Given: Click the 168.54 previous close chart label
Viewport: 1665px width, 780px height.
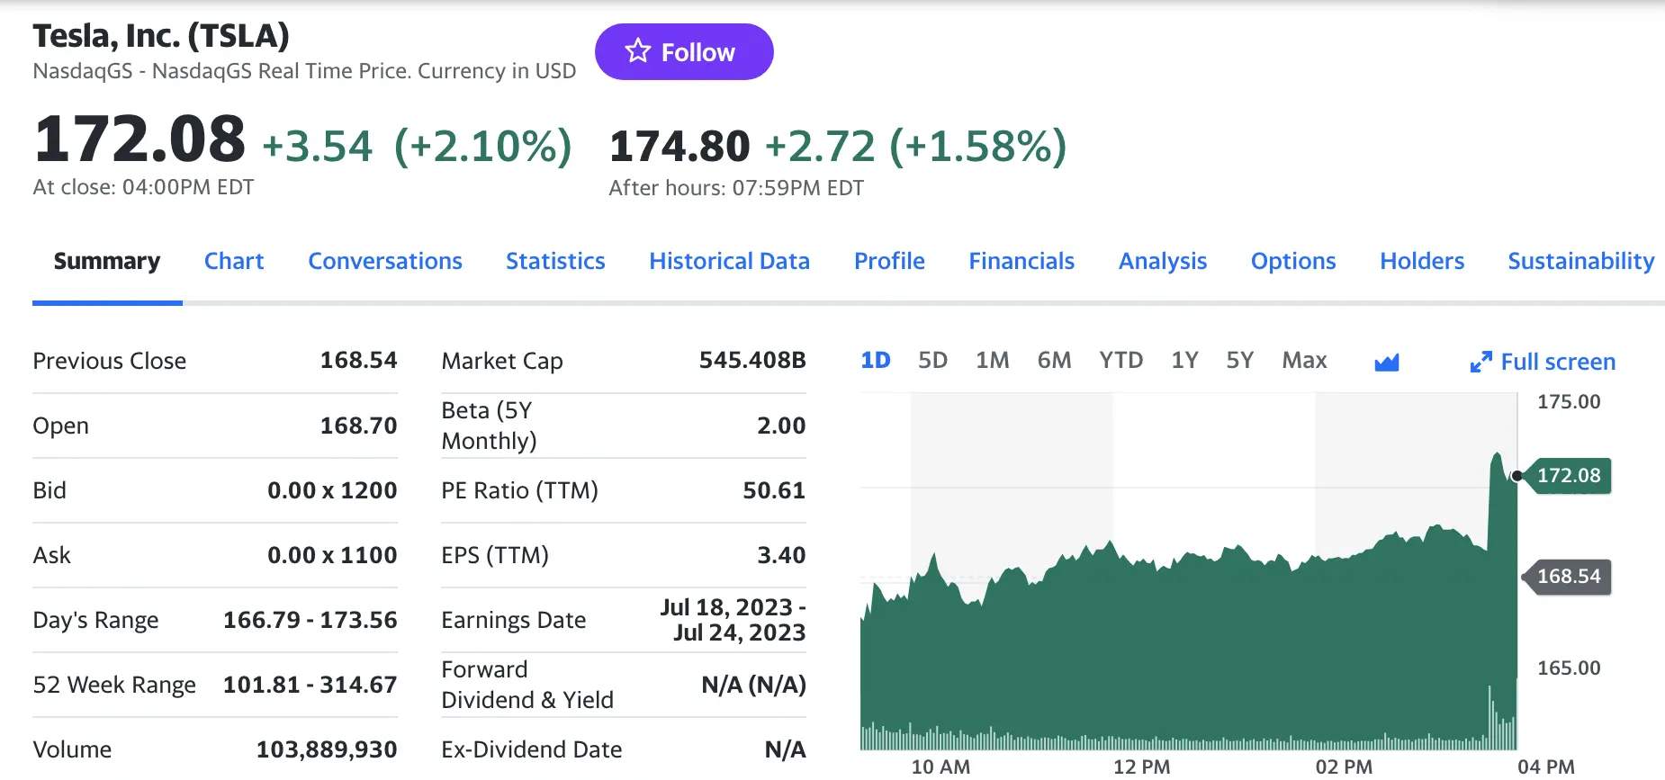Looking at the screenshot, I should point(1567,577).
